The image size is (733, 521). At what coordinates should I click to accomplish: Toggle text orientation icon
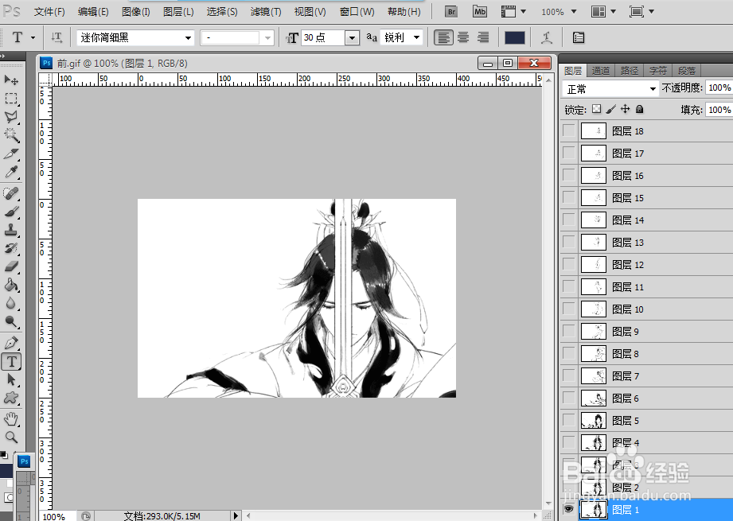[x=57, y=37]
